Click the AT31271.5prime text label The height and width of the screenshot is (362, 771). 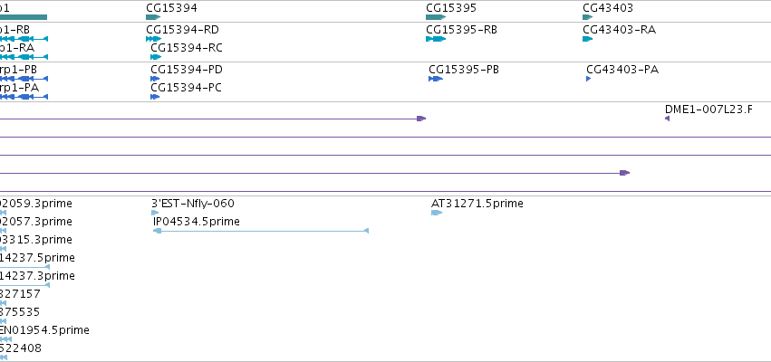coord(477,204)
